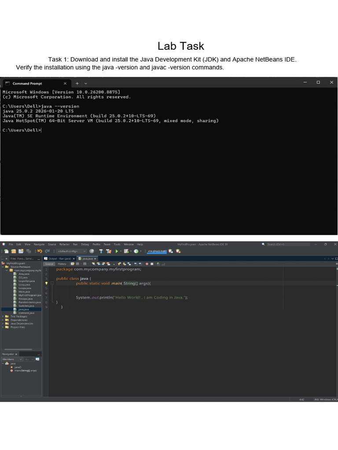Click the red record macro icon in editor toolbar
This screenshot has width=338, height=450.
147,264
